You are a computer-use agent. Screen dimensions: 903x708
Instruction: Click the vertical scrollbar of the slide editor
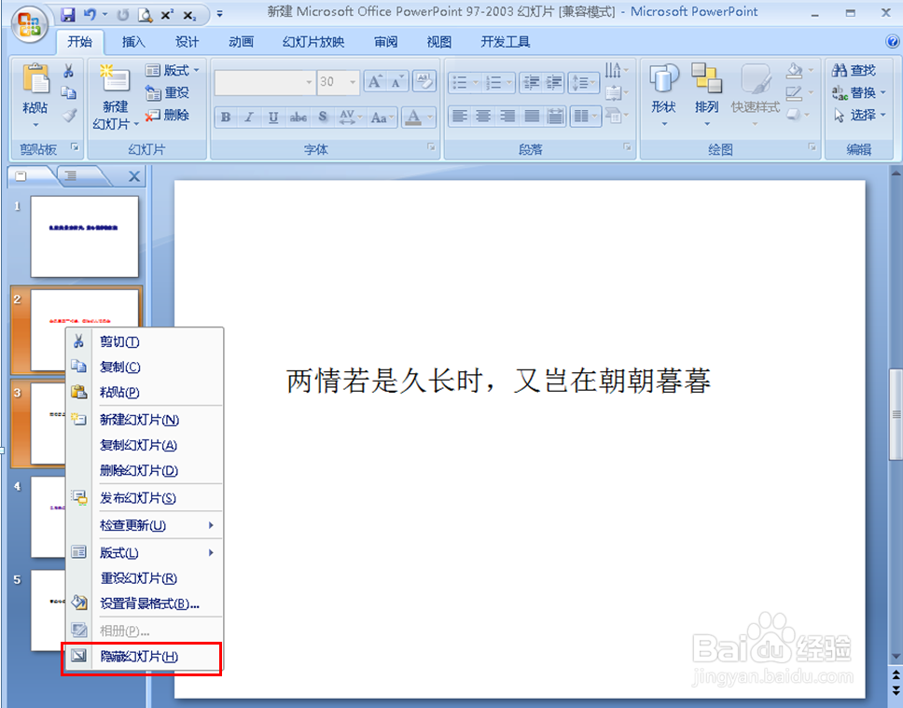[x=896, y=414]
